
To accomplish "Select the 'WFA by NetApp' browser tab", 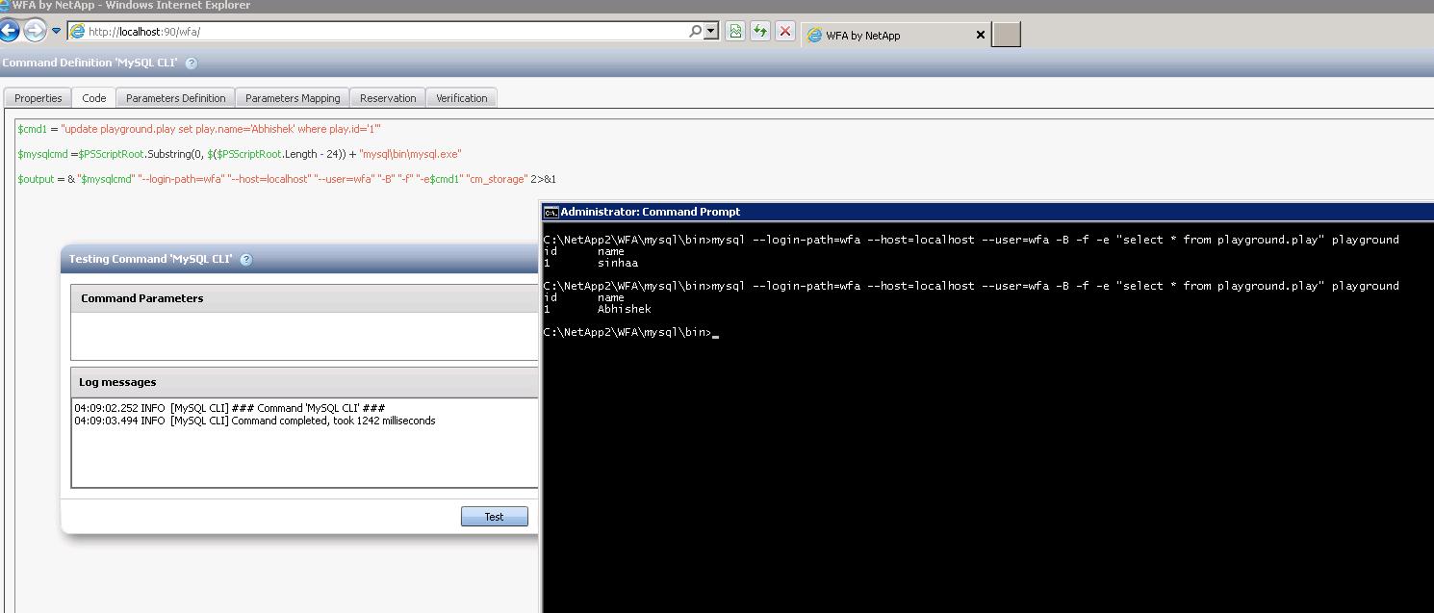I will click(895, 35).
